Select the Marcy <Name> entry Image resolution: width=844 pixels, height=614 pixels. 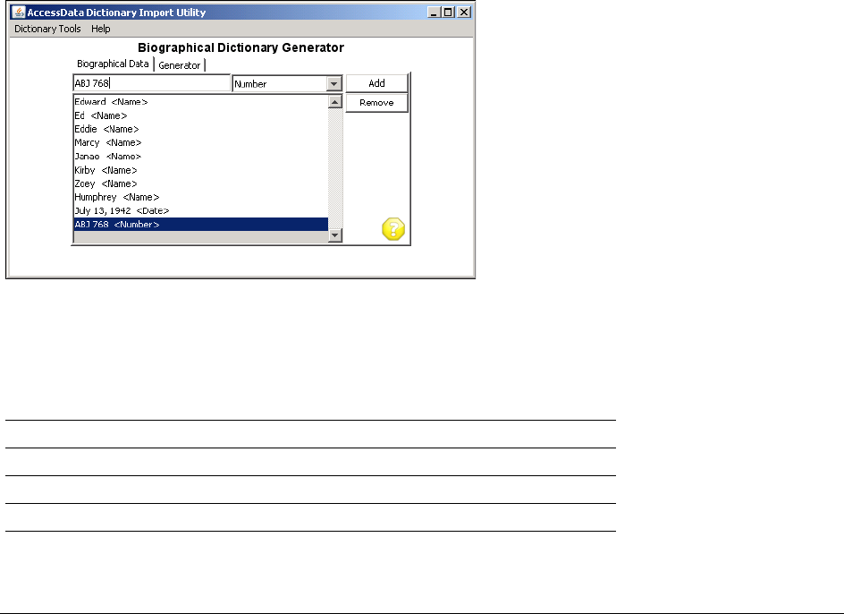(x=201, y=142)
